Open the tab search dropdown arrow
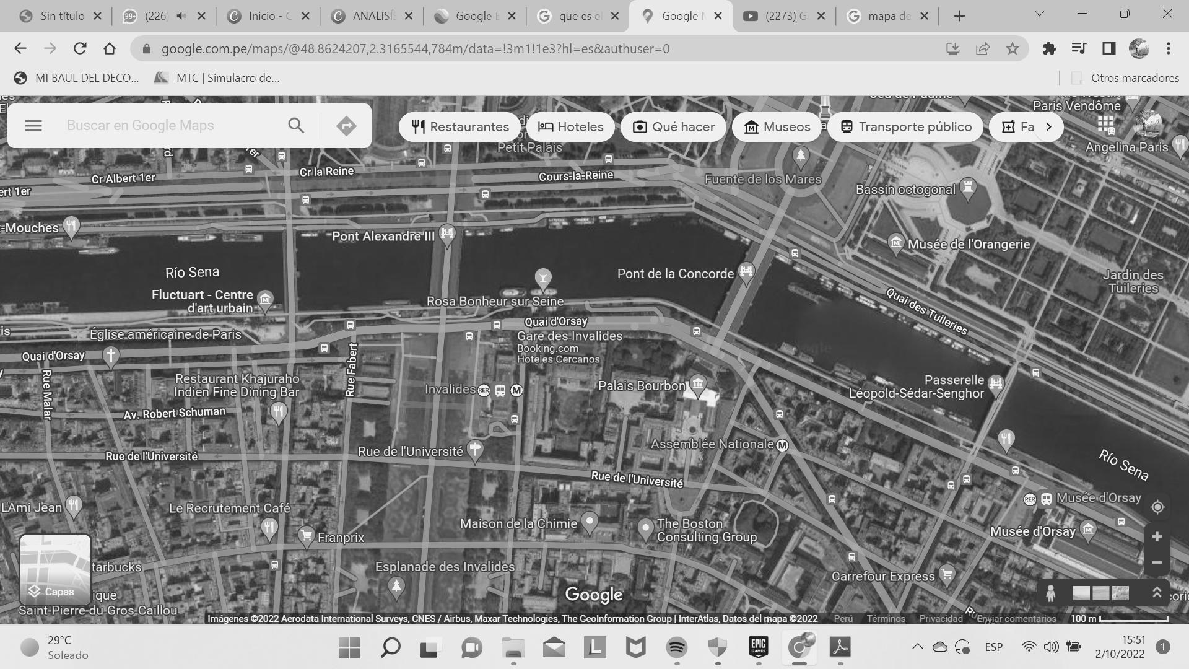 [x=1040, y=14]
